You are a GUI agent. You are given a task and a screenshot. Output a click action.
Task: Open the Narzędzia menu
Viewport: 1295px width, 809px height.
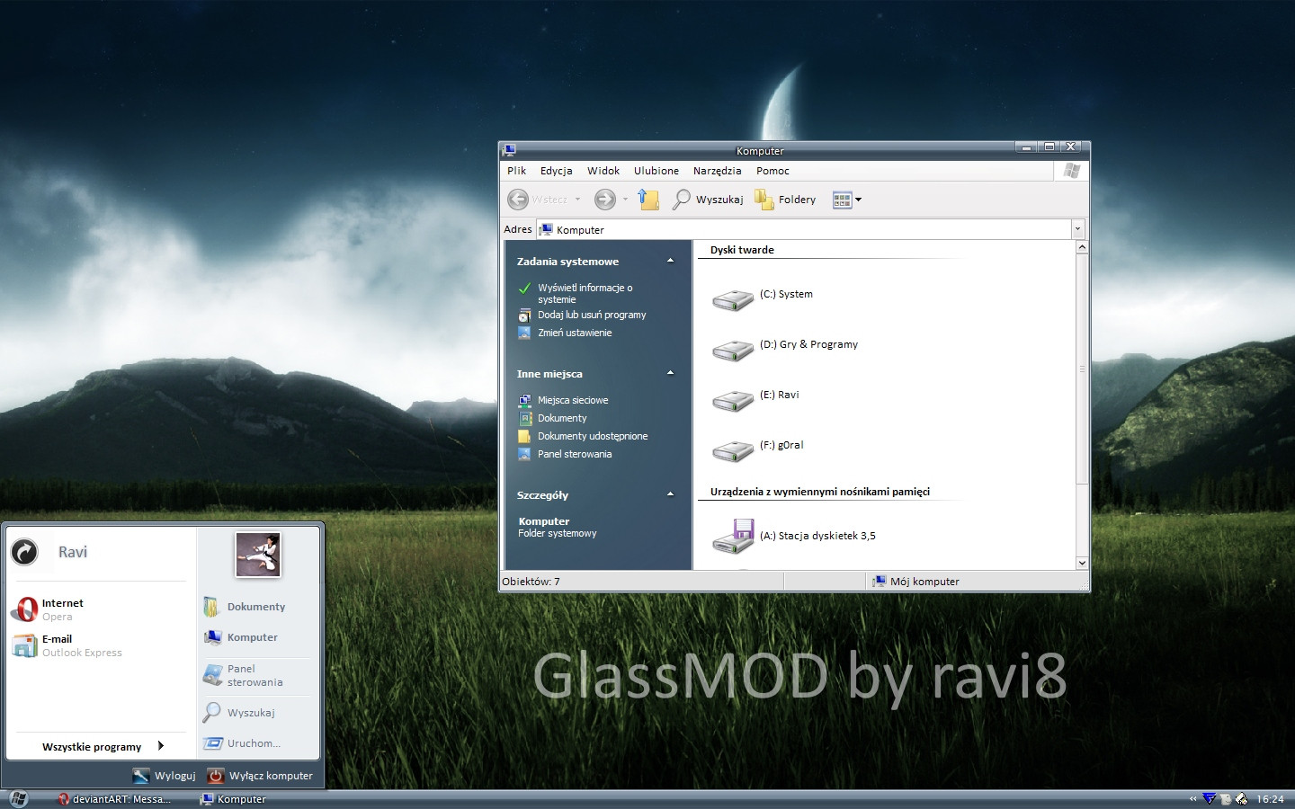click(x=717, y=171)
